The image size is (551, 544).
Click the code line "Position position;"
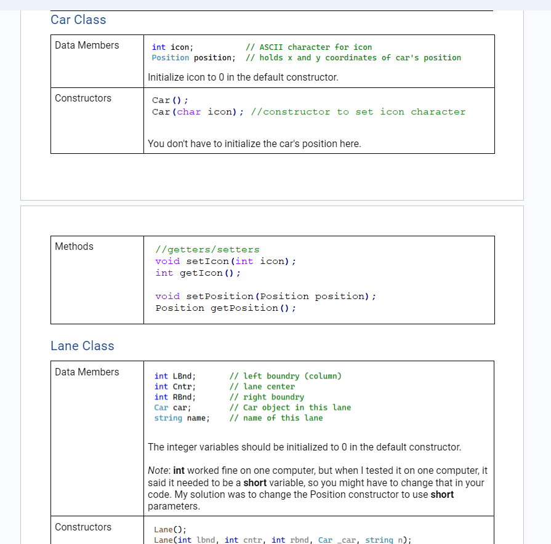[194, 58]
